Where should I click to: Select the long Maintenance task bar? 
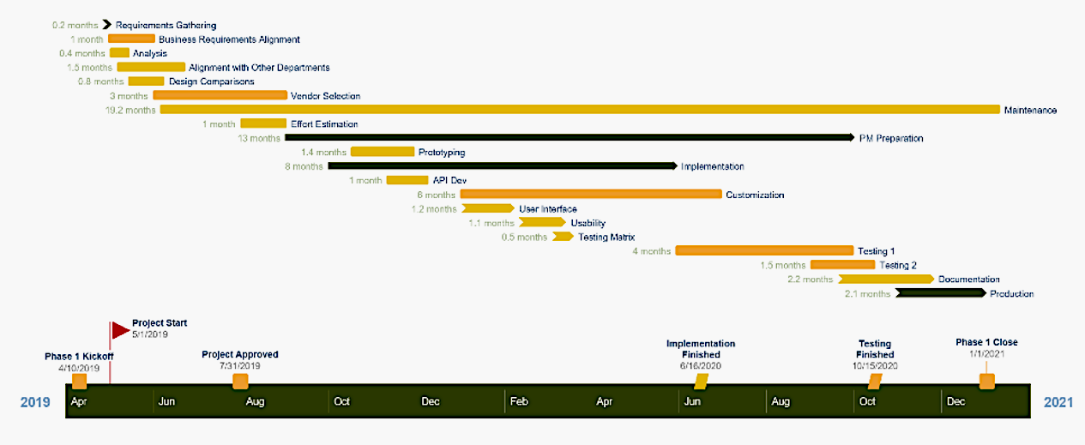(580, 110)
